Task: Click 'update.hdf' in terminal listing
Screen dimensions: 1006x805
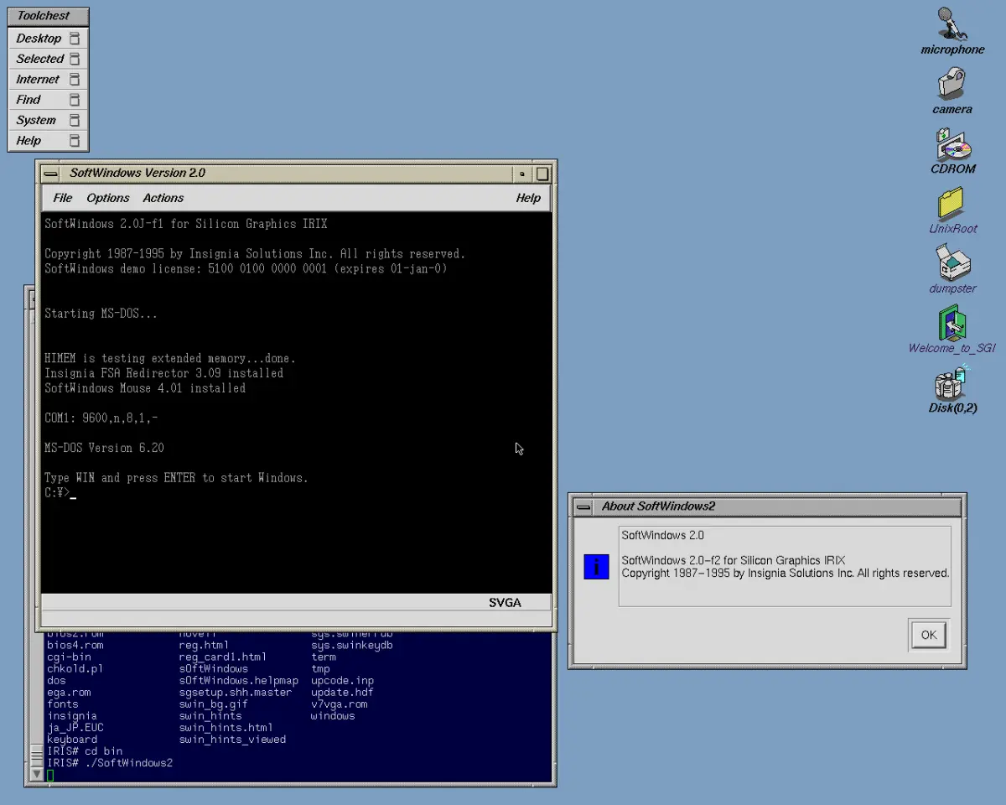Action: click(342, 693)
